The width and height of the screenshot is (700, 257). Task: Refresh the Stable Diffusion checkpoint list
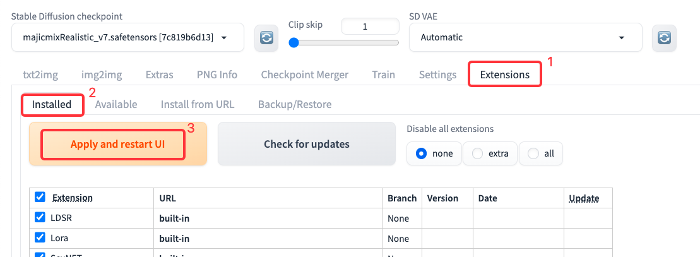coord(266,38)
